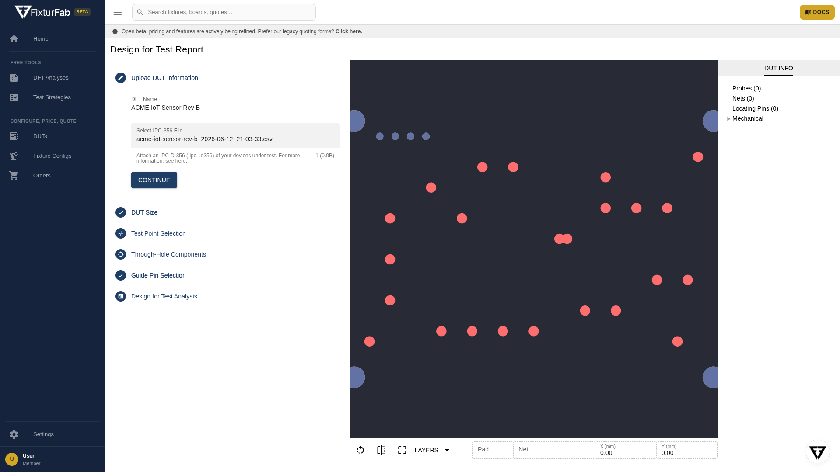Click the Fixture Configs robot-arm icon
The image size is (840, 472).
point(14,156)
